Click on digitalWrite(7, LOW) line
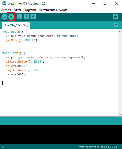The image size is (122, 149). [24, 70]
